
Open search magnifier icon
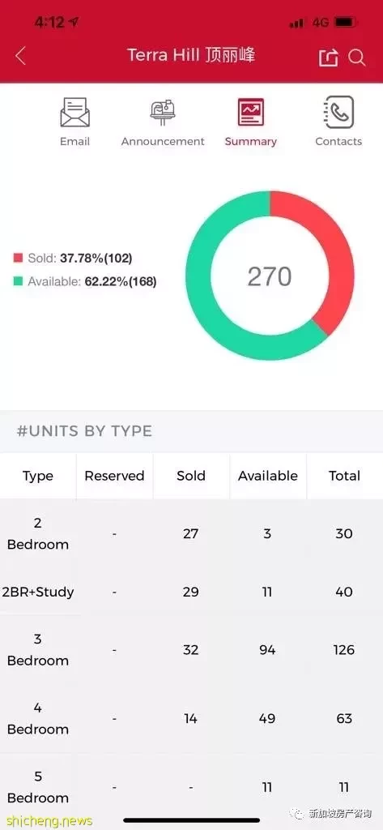pyautogui.click(x=357, y=58)
